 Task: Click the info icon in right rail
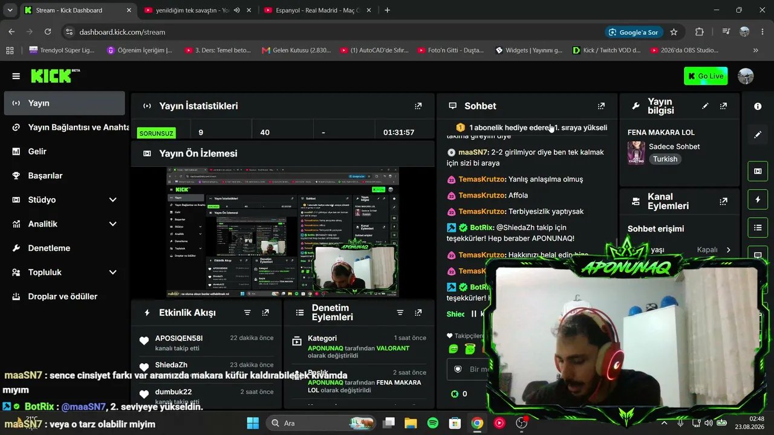coord(758,106)
